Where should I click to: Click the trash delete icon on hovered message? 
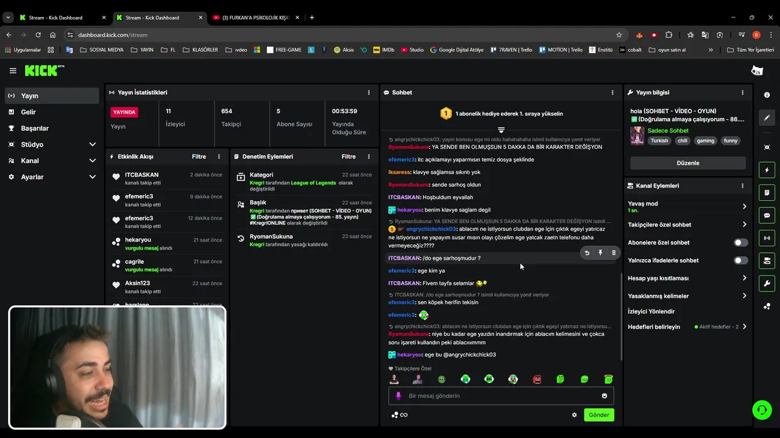pyautogui.click(x=614, y=252)
